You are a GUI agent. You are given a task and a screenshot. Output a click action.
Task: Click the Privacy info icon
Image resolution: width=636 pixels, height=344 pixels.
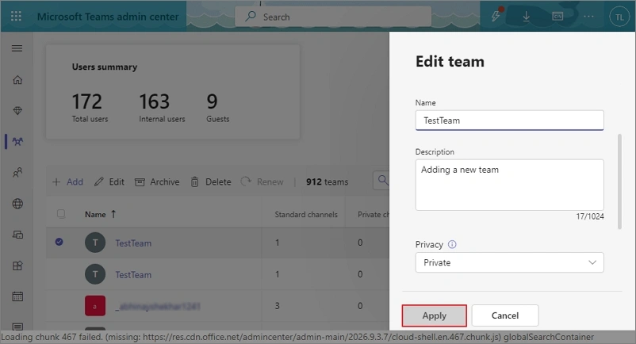452,244
